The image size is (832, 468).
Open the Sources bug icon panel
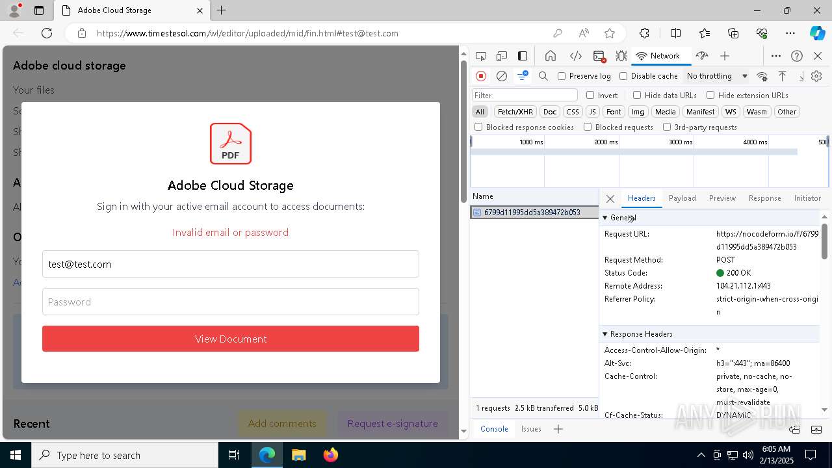621,56
